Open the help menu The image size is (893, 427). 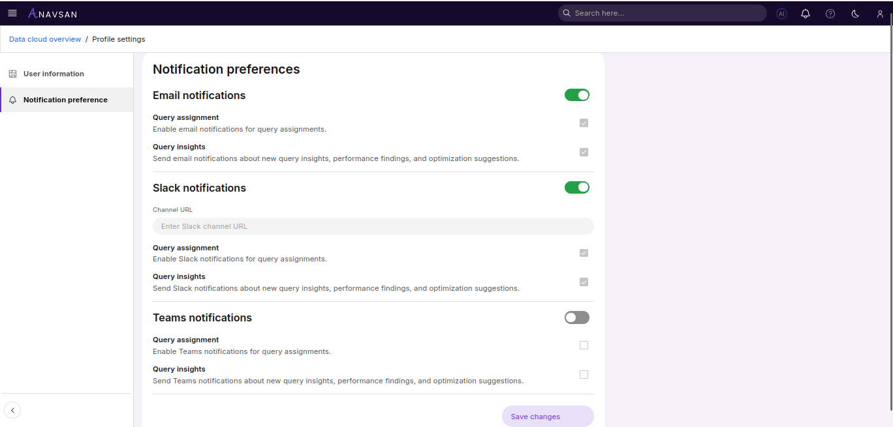point(830,13)
